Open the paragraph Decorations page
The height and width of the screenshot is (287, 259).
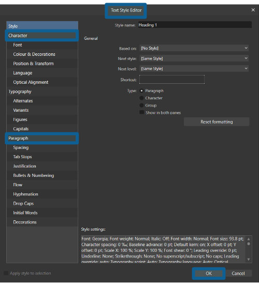point(42,222)
